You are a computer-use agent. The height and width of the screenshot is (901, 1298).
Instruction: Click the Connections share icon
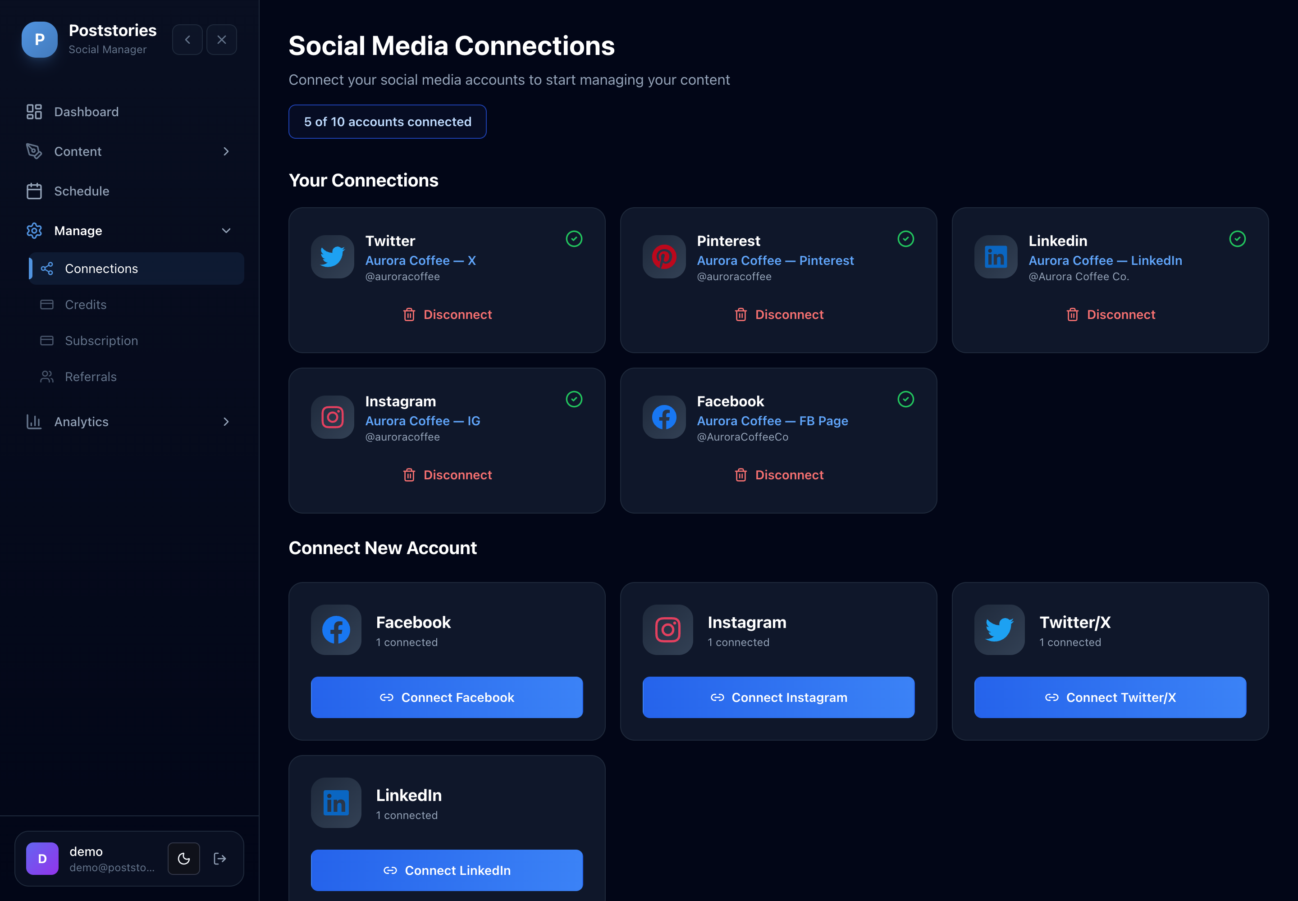pos(47,268)
